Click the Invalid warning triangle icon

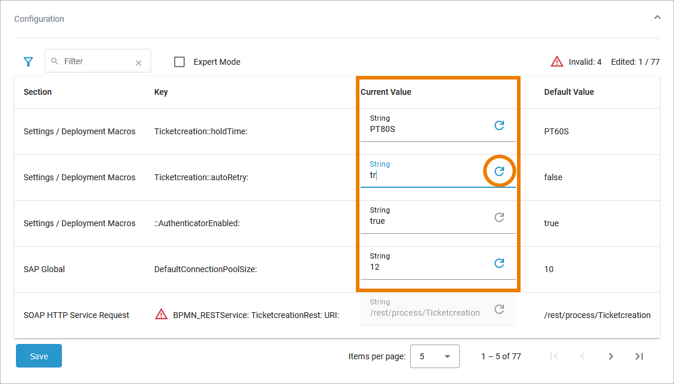point(557,61)
